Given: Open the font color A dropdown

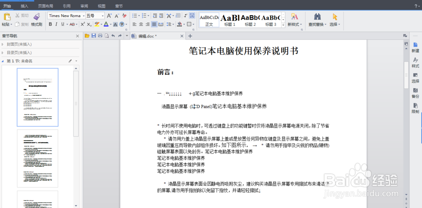Looking at the screenshot, I should coord(111,24).
